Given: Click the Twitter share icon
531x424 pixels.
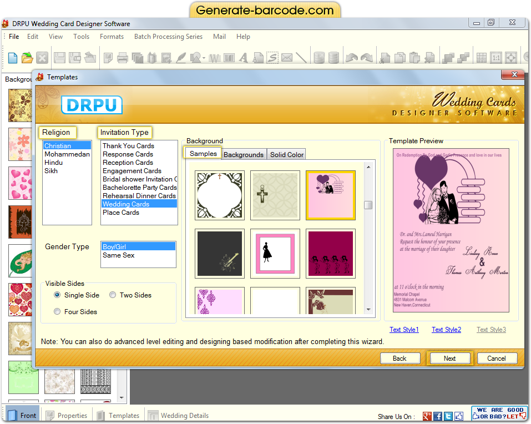Looking at the screenshot, I should [448, 416].
